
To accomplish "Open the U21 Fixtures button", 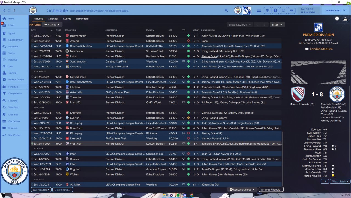I will point(41,189).
